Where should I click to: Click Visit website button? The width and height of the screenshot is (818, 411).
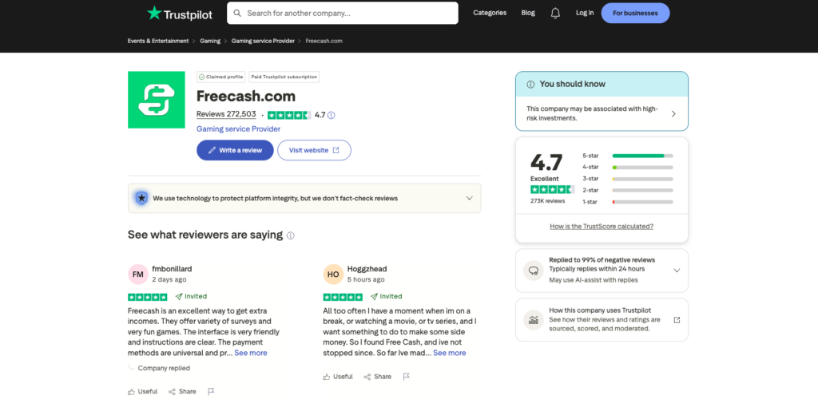coord(314,150)
